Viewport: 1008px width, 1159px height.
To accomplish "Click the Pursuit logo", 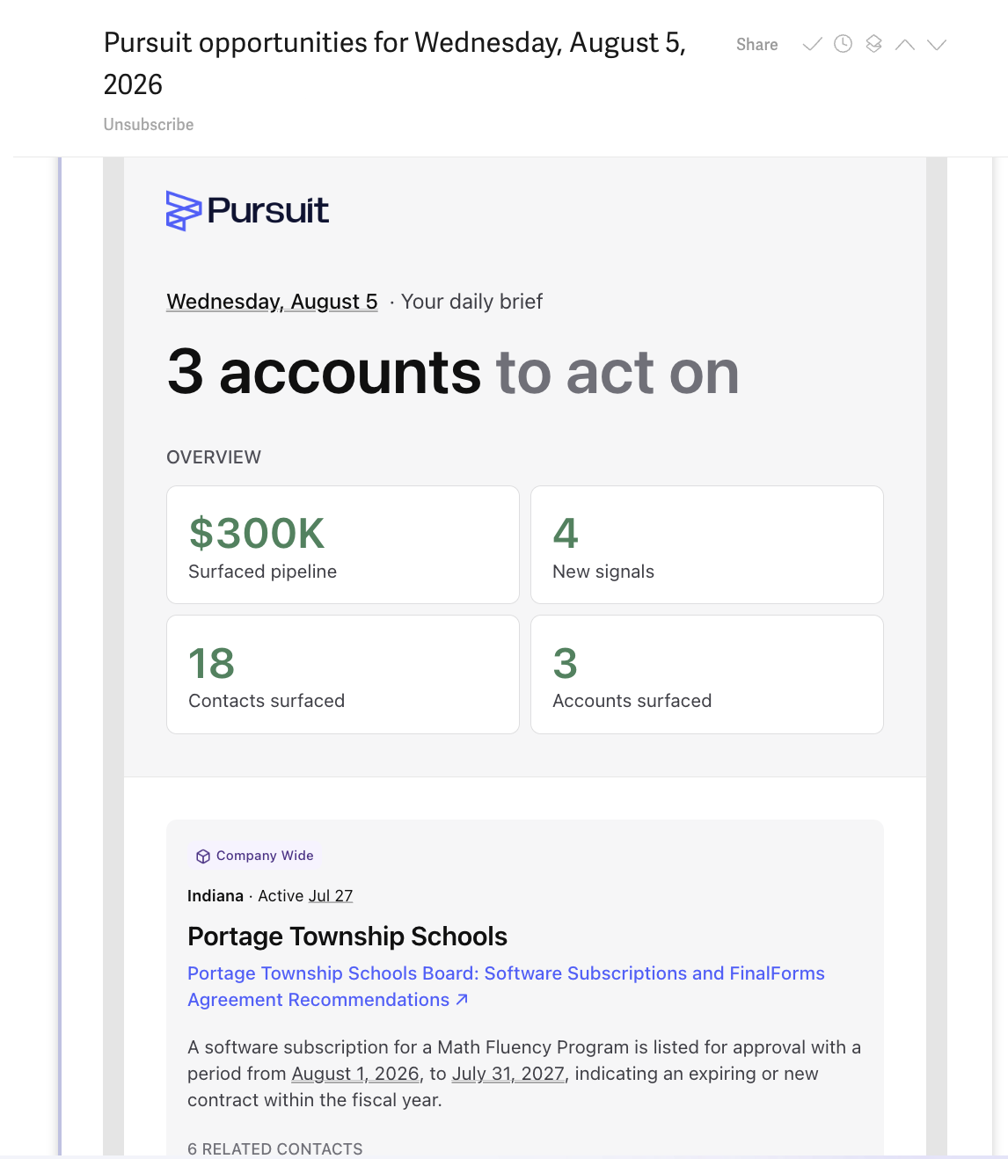I will point(247,211).
